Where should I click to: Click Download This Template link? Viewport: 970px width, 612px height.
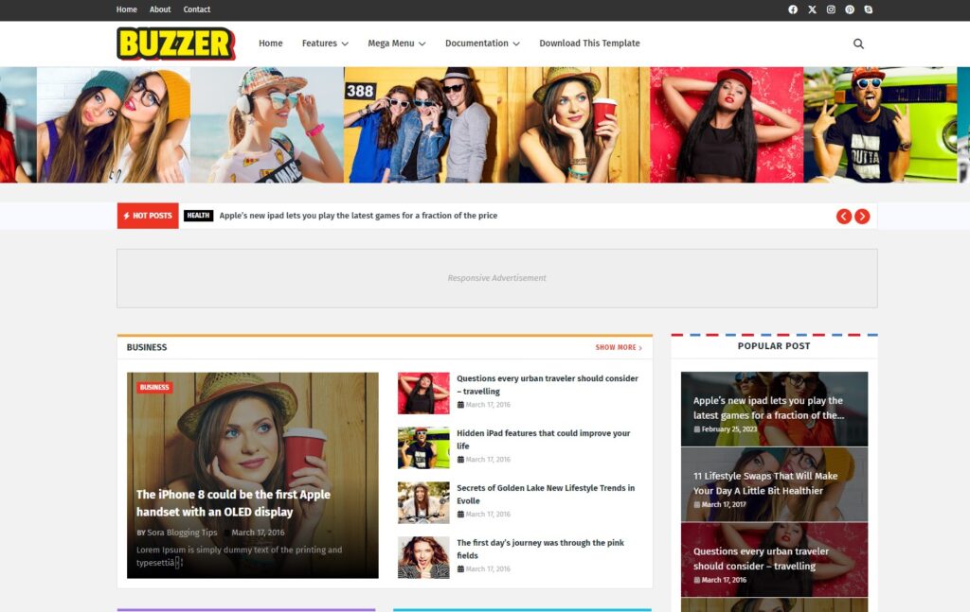coord(589,44)
